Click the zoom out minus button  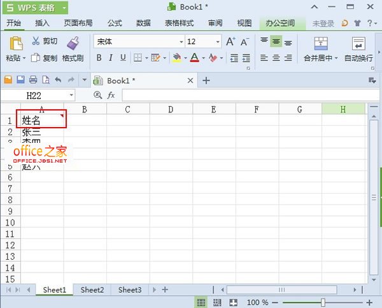[x=275, y=303]
